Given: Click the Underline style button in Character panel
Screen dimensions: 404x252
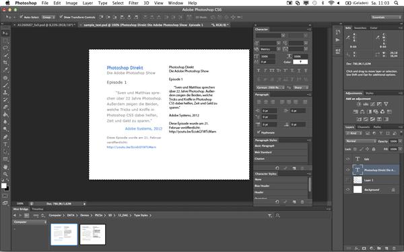Looking at the screenshot, I should [x=299, y=71].
